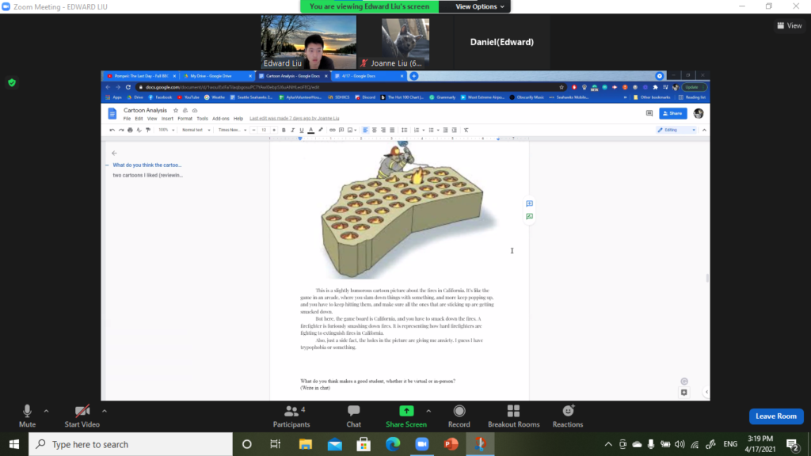
Task: Open the Add-ons menu
Action: pos(220,119)
